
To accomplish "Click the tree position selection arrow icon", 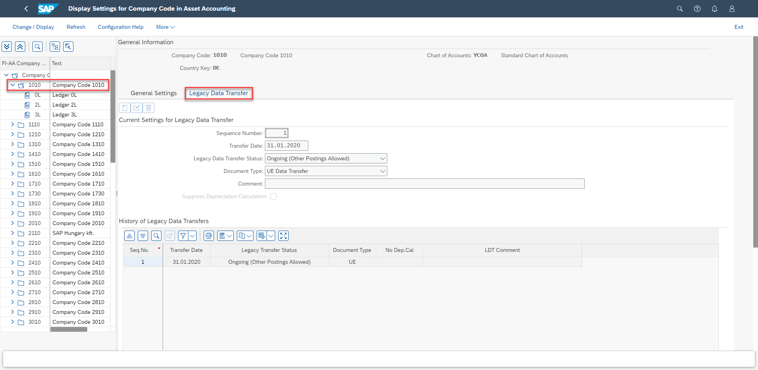I will click(68, 47).
